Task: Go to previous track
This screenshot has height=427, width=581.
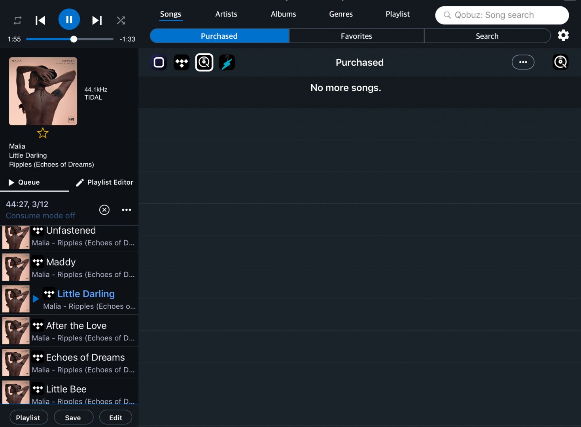Action: click(40, 20)
